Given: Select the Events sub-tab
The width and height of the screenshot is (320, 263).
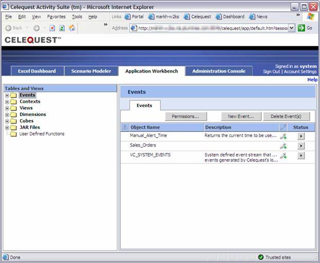Looking at the screenshot, I should click(x=144, y=105).
